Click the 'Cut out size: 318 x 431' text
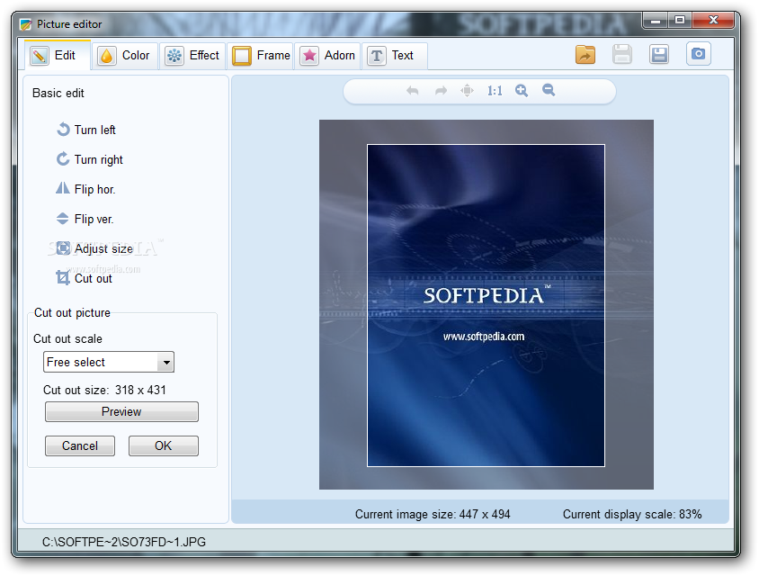This screenshot has height=576, width=759. point(104,390)
